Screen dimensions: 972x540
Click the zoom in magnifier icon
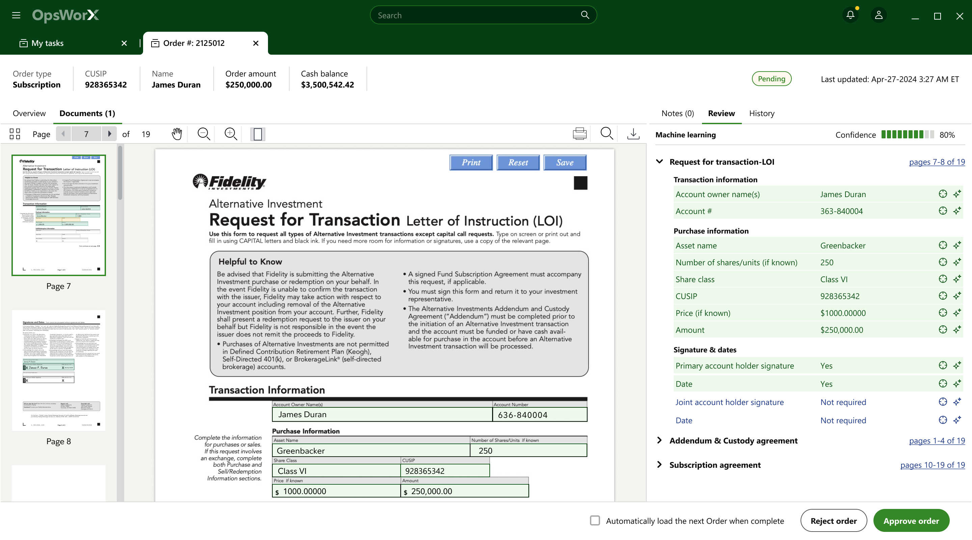click(x=231, y=134)
